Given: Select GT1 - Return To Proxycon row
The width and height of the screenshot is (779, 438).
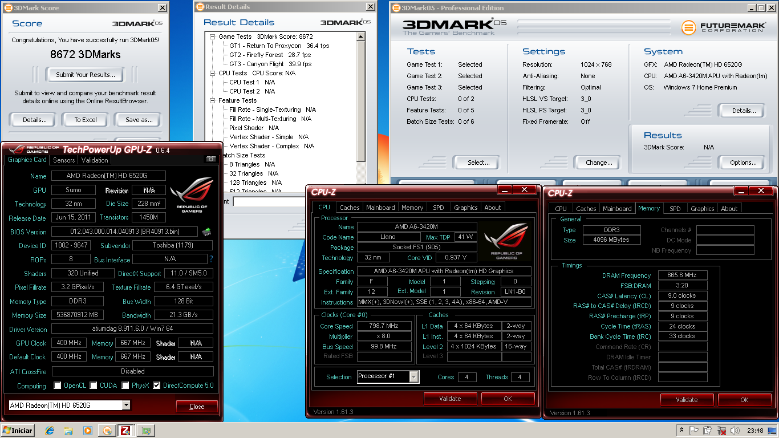Looking at the screenshot, I should 279,46.
